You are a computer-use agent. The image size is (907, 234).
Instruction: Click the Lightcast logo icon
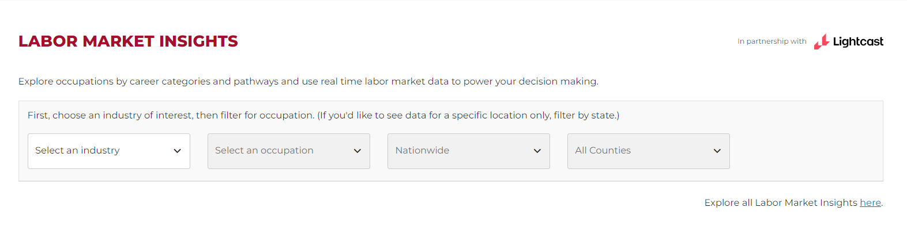[x=821, y=41]
